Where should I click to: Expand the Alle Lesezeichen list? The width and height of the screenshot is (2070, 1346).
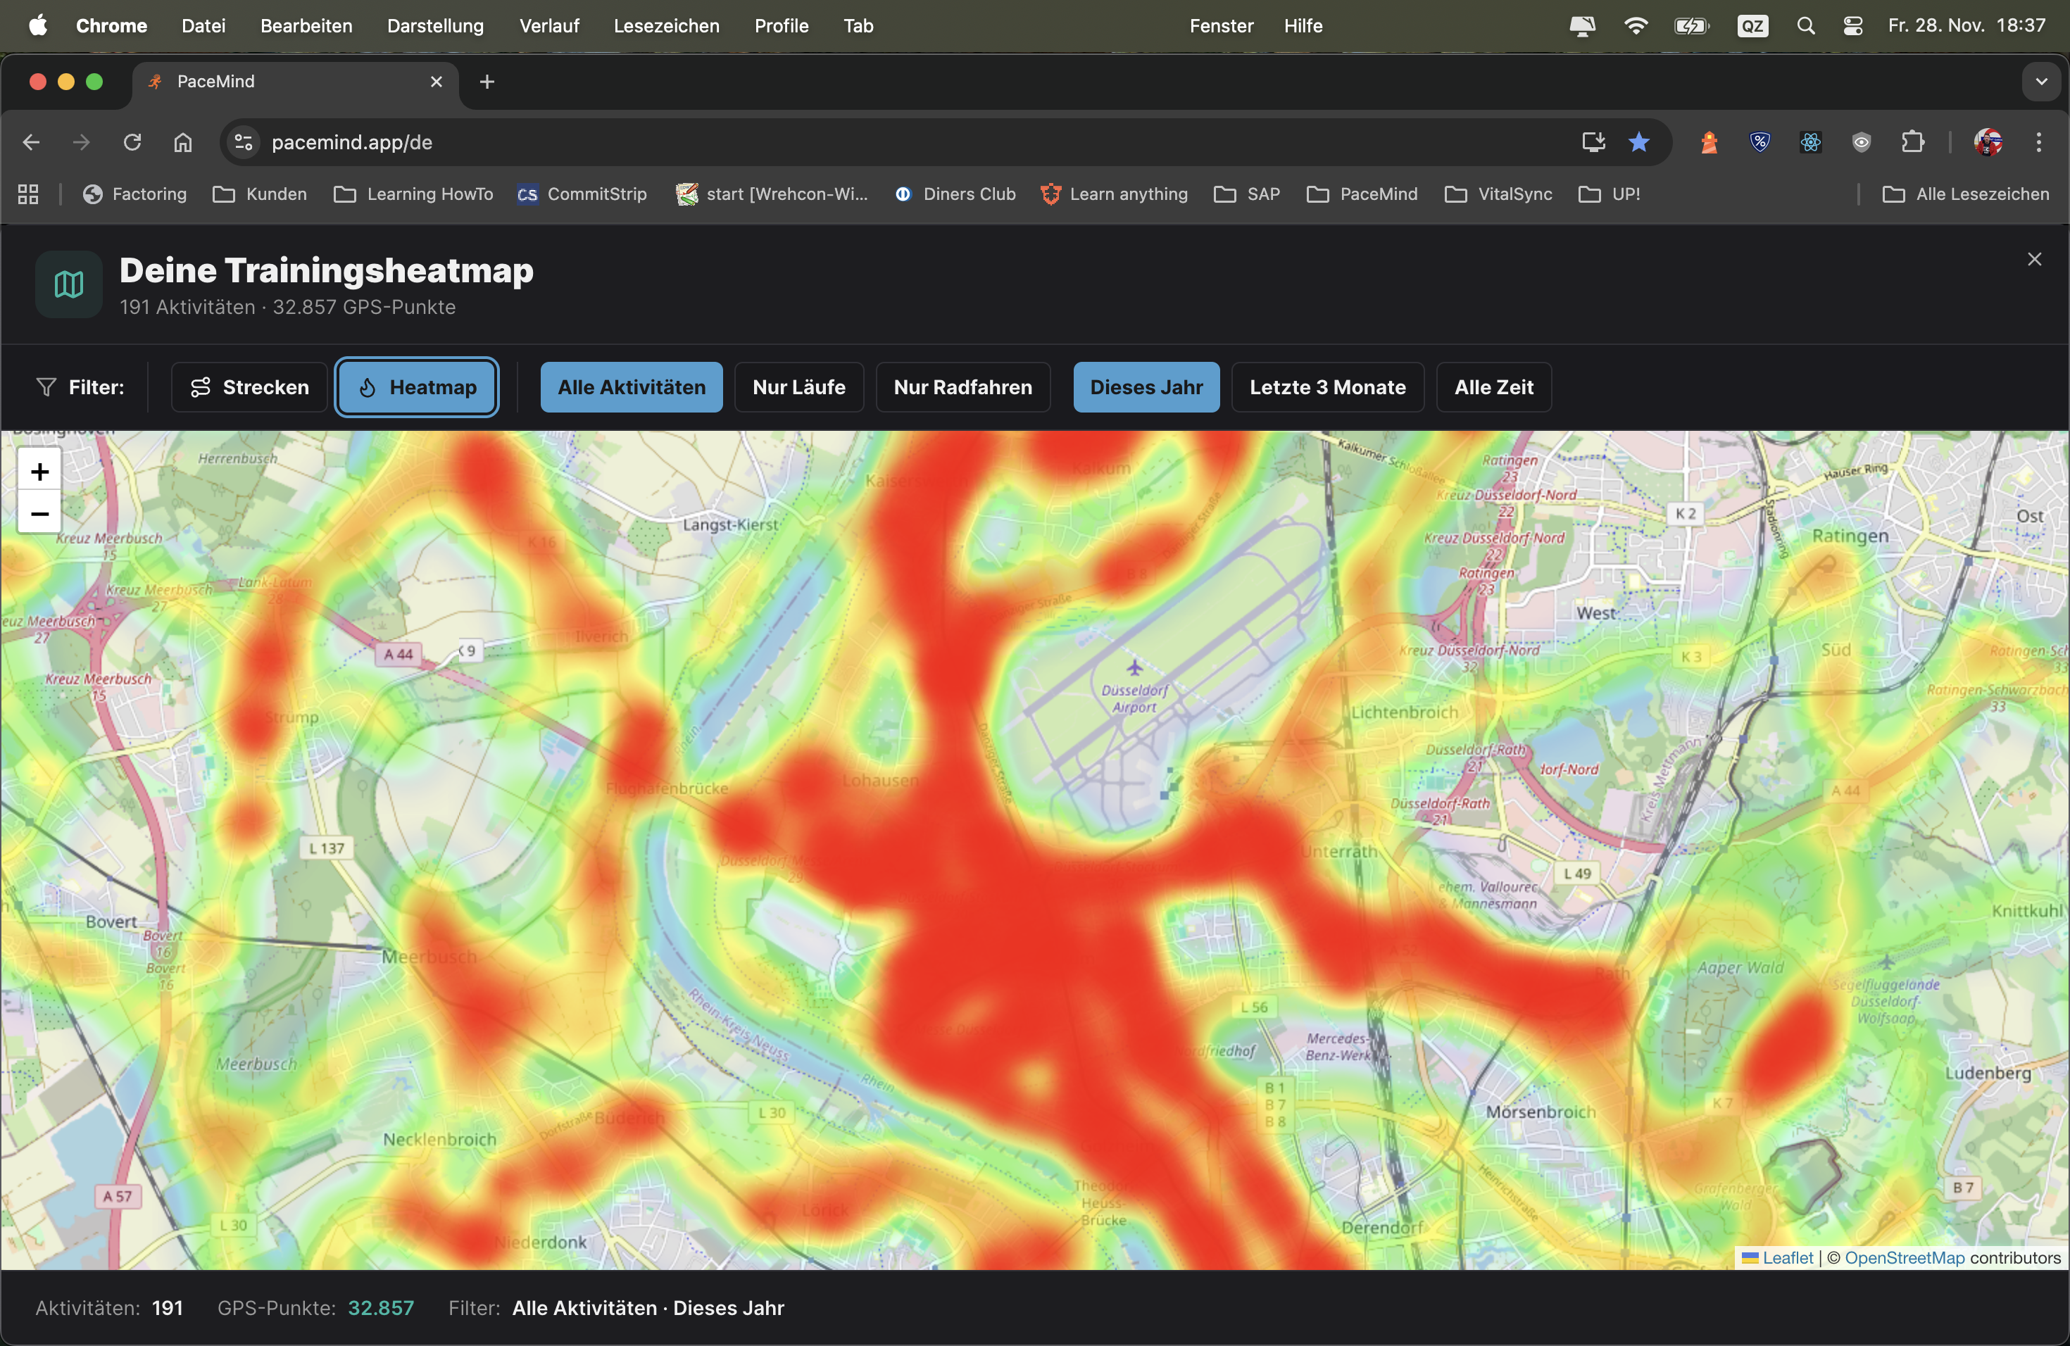(1966, 194)
